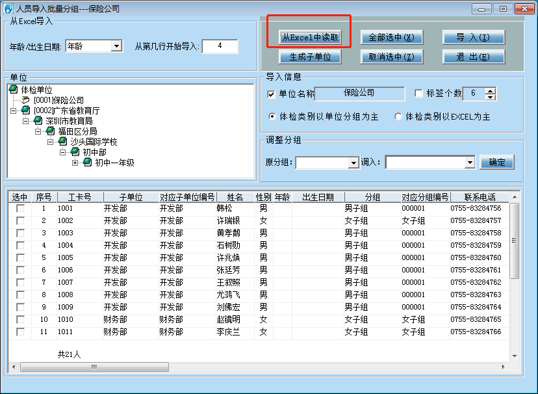538x394 pixels.
Task: Click the table scroll-down arrow
Action: (515, 356)
